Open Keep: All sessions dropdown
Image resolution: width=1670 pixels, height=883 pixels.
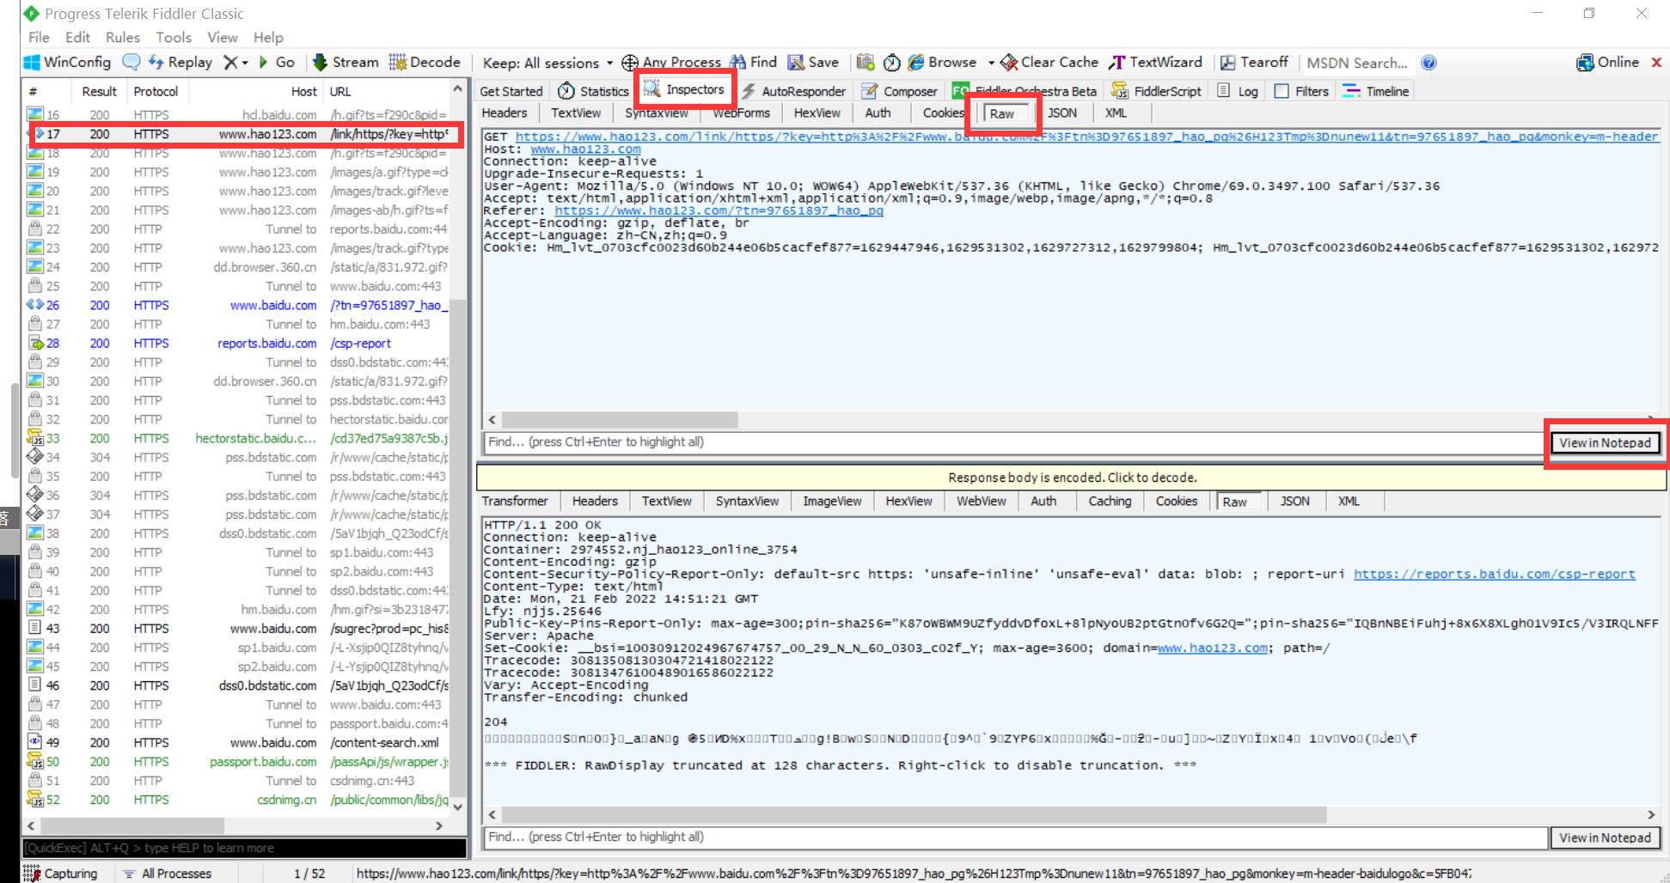click(547, 64)
